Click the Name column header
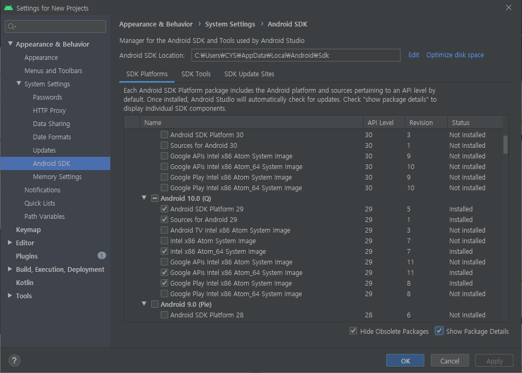 pos(251,123)
